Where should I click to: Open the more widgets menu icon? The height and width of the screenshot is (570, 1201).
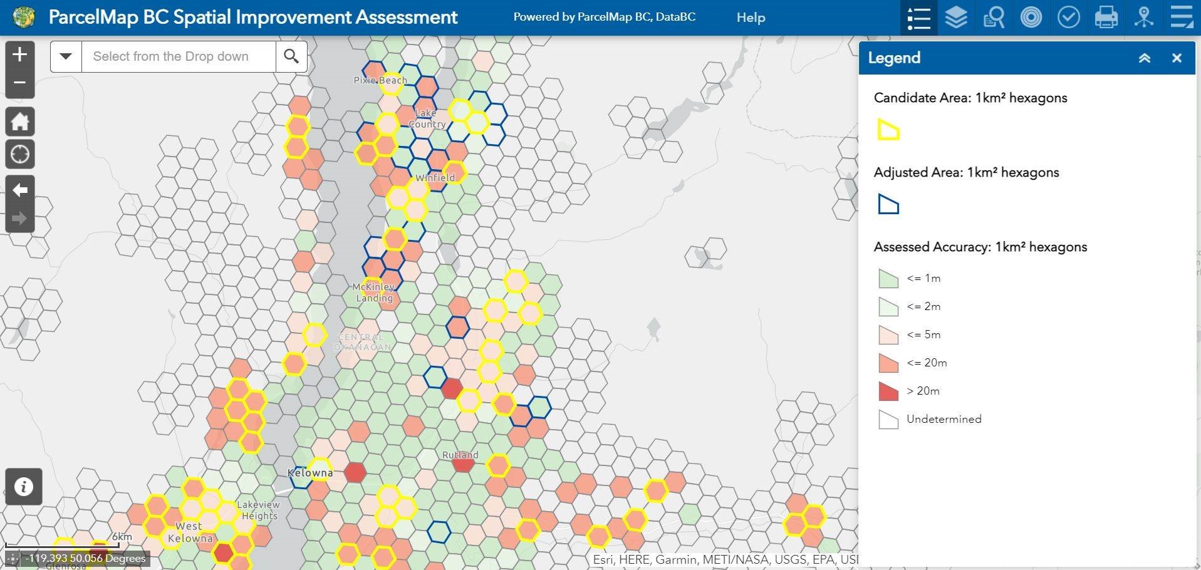pos(1182,18)
